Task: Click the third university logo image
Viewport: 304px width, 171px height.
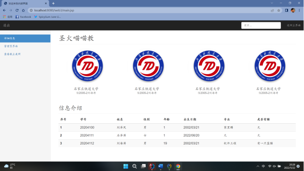Action: [209, 66]
